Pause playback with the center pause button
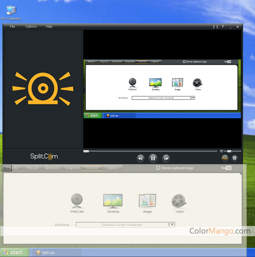Viewport: 255px width, 257px height. click(153, 159)
